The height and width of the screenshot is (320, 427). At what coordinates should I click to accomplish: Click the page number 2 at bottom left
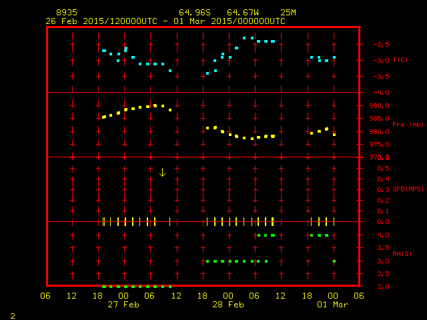[13, 316]
